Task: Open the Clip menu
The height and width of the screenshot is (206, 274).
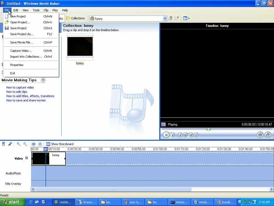Action: 46,10
